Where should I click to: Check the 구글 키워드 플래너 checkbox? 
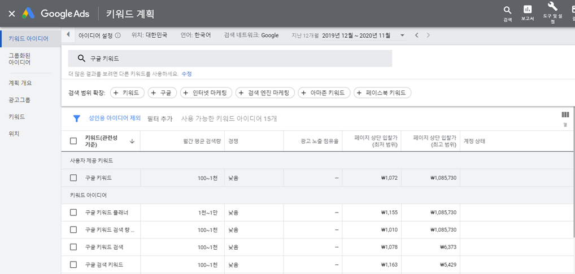(x=73, y=212)
